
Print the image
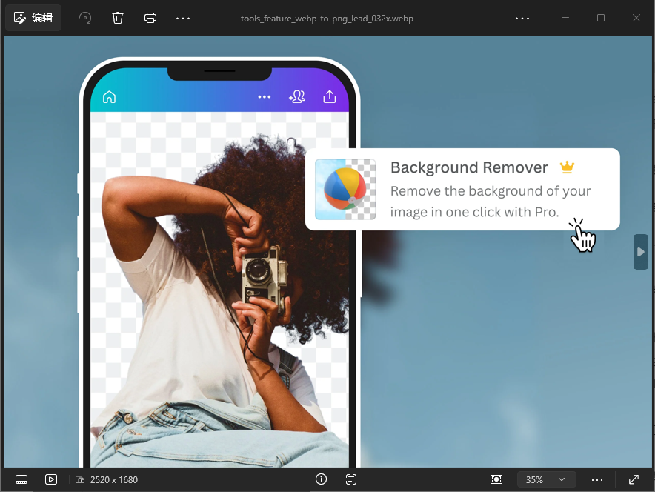[x=150, y=18]
